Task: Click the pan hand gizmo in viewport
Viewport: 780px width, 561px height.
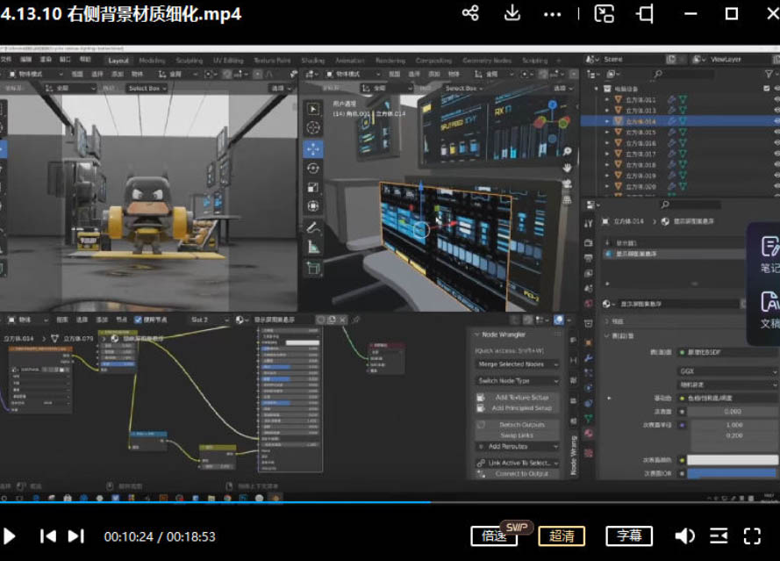Action: (567, 168)
